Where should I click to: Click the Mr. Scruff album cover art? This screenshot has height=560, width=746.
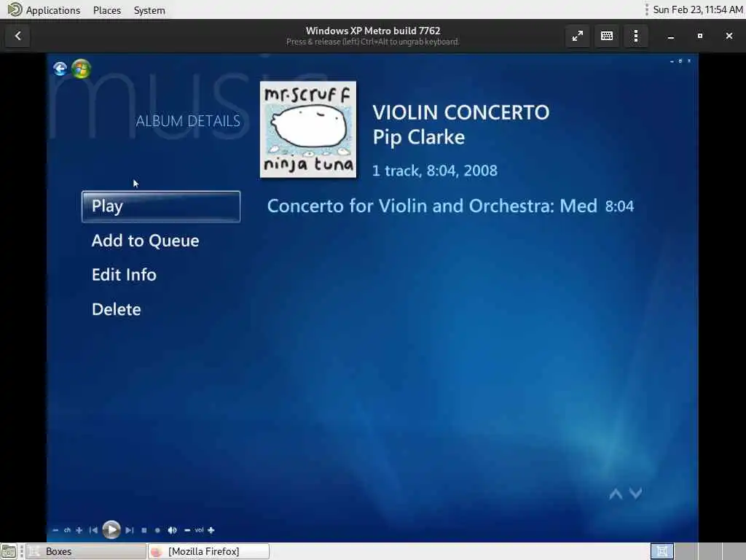(x=308, y=130)
